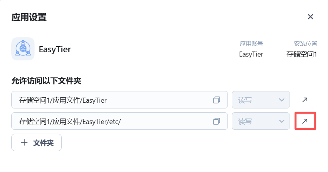Image resolution: width=328 pixels, height=172 pixels.
Task: Click the 允许访问以下文件夹 heading
Action: (x=46, y=81)
